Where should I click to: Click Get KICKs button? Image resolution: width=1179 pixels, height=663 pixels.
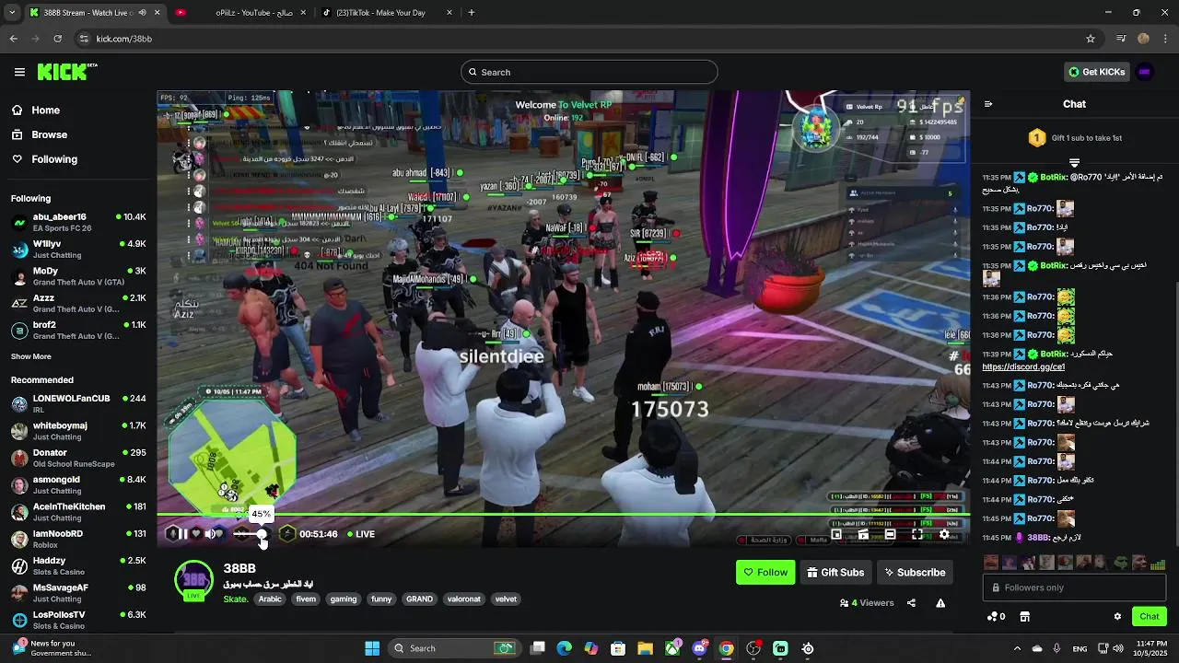tap(1097, 72)
